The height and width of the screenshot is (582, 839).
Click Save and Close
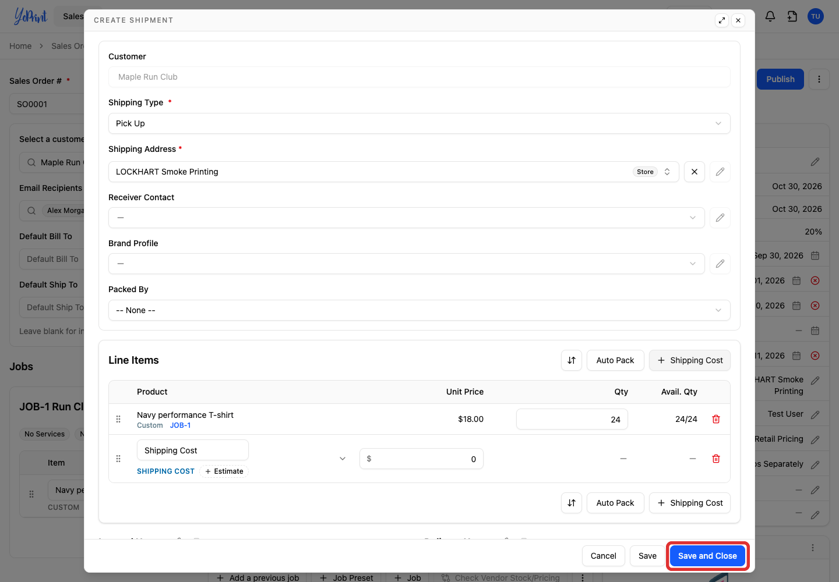[707, 556]
